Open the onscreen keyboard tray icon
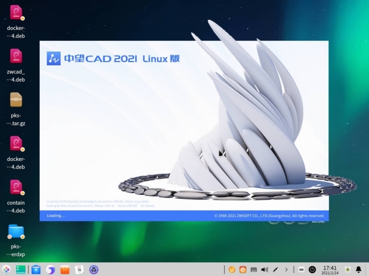The width and height of the screenshot is (369, 276). [253, 270]
